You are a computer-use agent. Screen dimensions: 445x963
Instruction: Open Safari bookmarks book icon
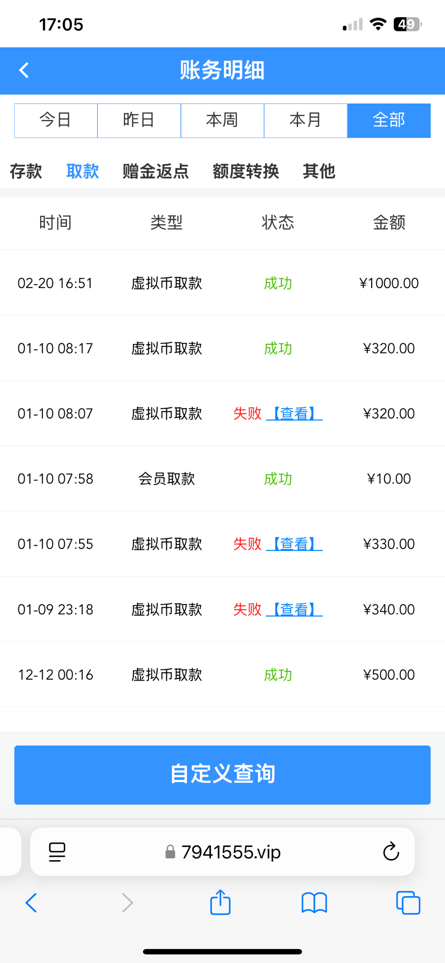point(314,903)
